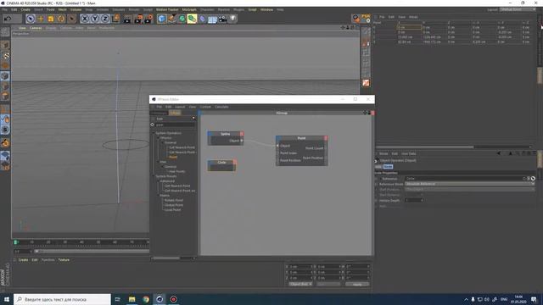Click the green timeline playhead marker
The height and width of the screenshot is (305, 543).
(15, 242)
